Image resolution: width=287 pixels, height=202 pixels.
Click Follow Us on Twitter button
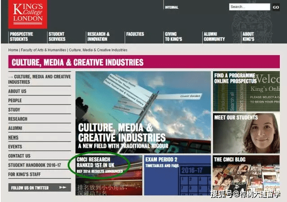pyautogui.click(x=39, y=188)
